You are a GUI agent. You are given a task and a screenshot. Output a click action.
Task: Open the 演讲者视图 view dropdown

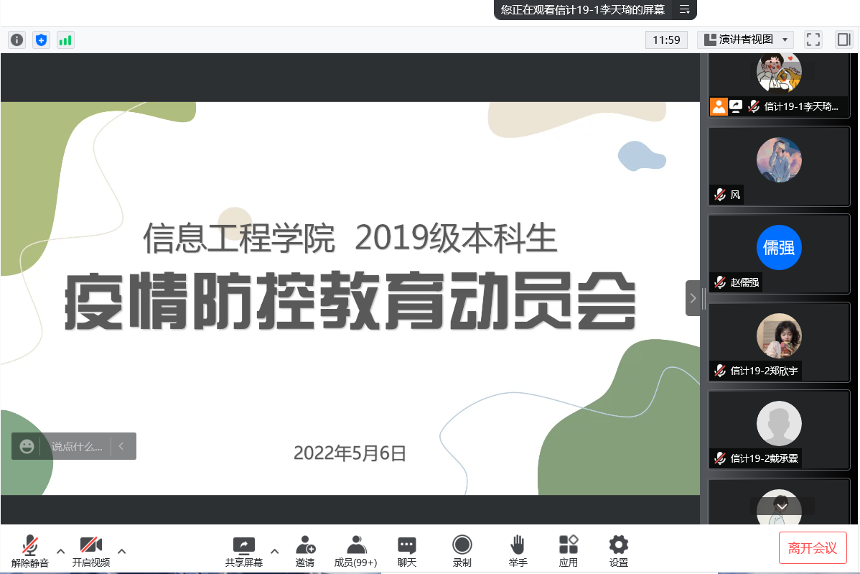tap(744, 40)
